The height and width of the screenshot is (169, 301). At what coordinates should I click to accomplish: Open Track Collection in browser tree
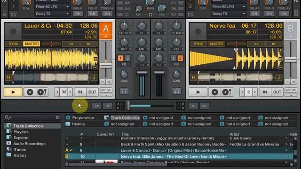[28, 126]
